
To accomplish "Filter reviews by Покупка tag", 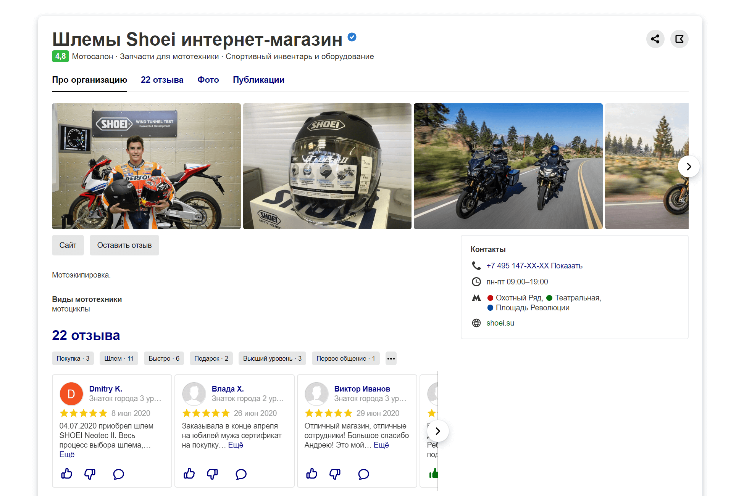I will [73, 358].
